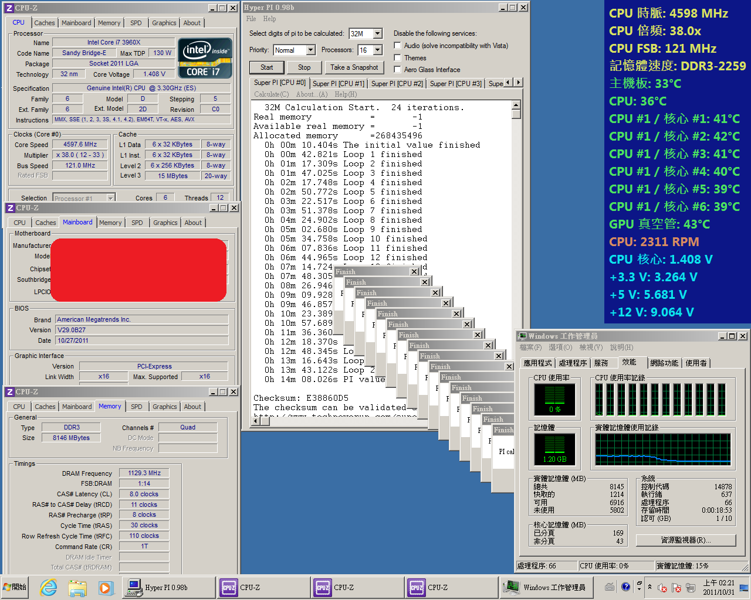Screen dimensions: 751x600
Task: Click the DRAM Frequency 1129.3 MHz field
Action: [144, 473]
